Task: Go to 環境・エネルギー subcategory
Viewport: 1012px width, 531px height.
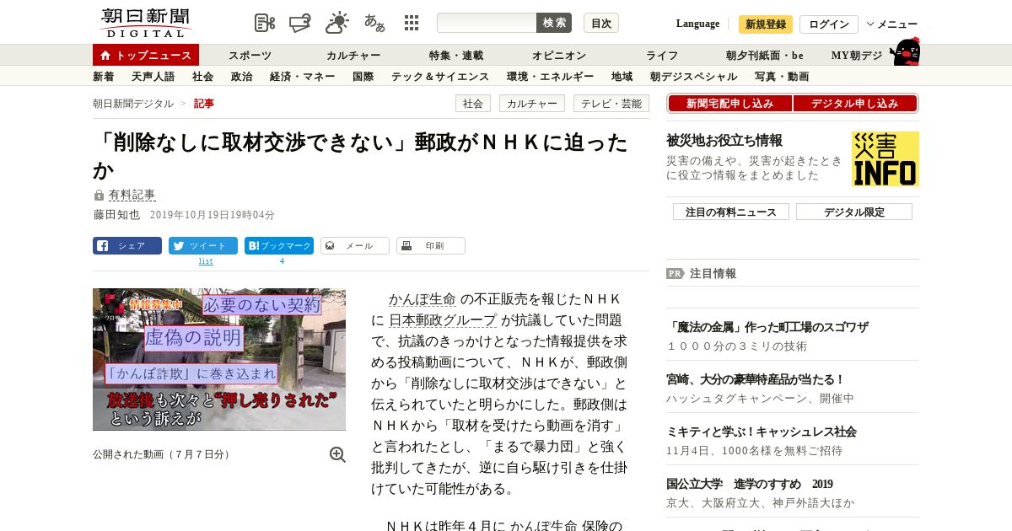Action: [550, 77]
